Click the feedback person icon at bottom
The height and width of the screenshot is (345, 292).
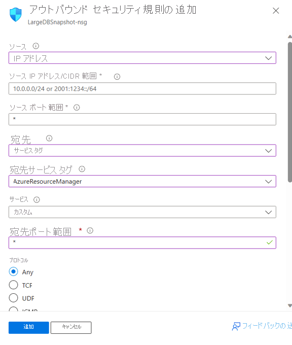[236, 326]
